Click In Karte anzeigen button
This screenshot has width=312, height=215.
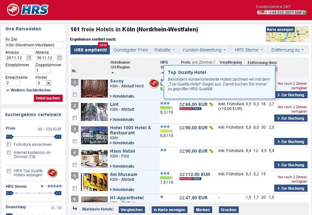pyautogui.click(x=169, y=210)
